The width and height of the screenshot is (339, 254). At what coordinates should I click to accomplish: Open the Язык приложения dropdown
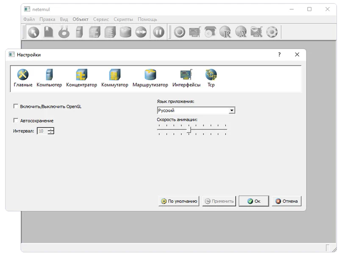click(x=196, y=110)
